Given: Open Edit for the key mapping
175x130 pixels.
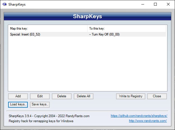Looking at the screenshot, I should (40, 96).
